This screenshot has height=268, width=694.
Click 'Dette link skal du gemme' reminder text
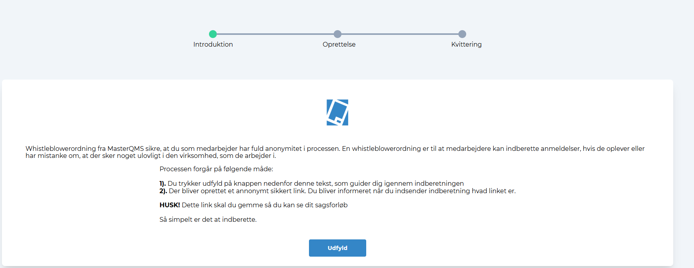[x=265, y=205]
